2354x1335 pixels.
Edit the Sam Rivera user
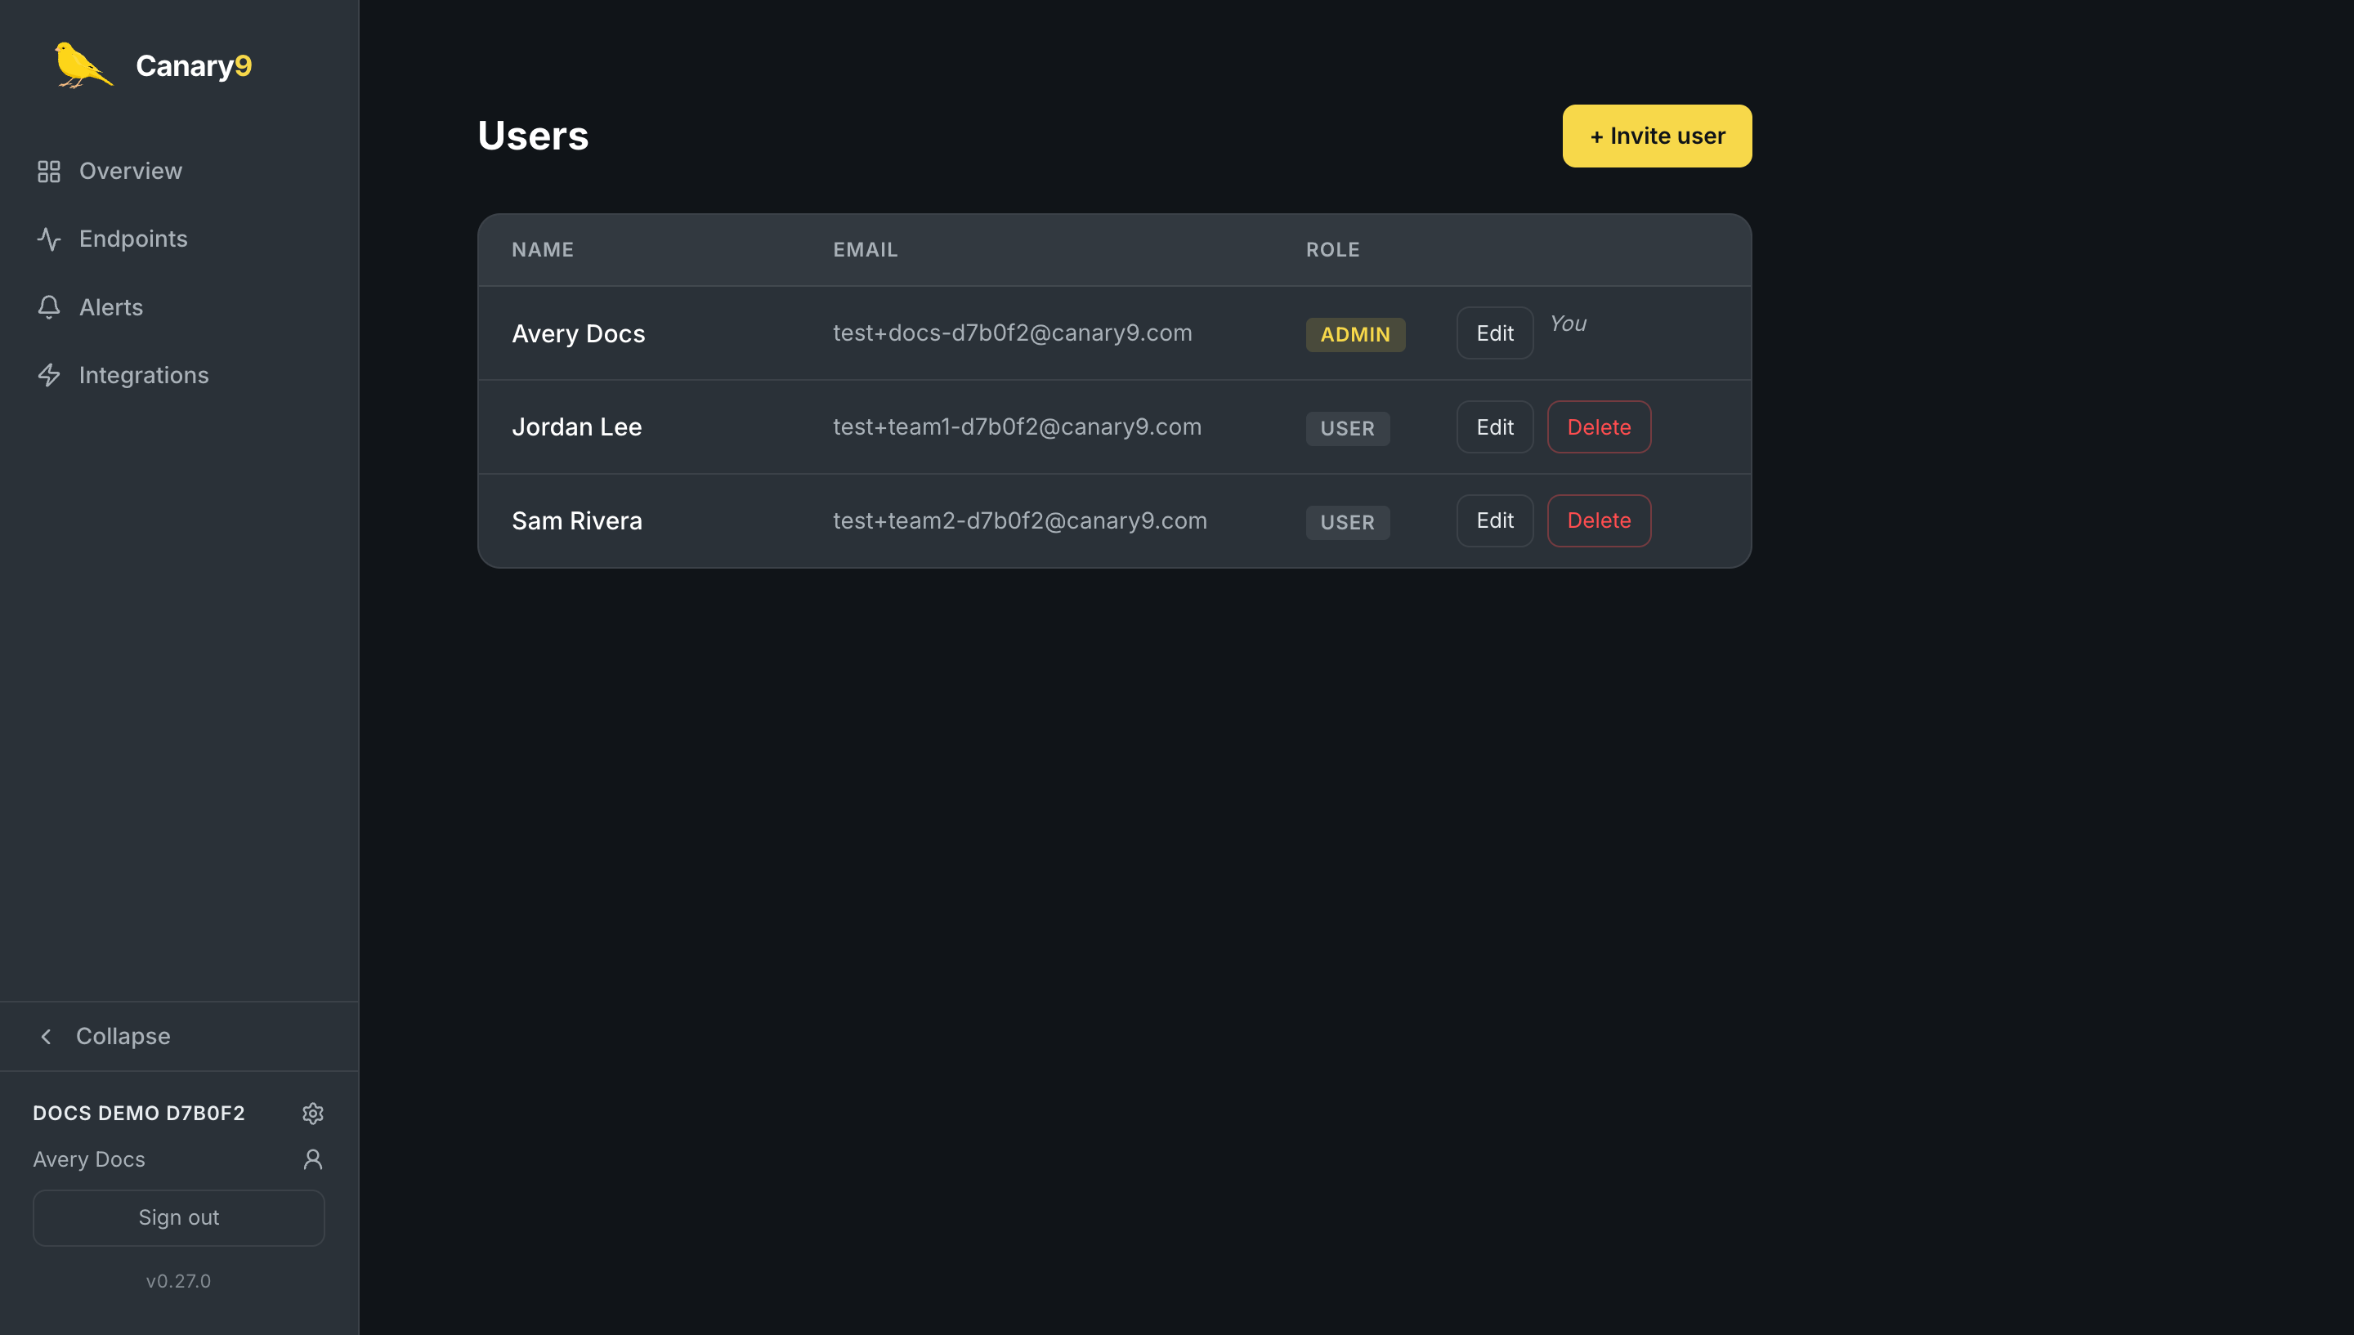tap(1494, 520)
